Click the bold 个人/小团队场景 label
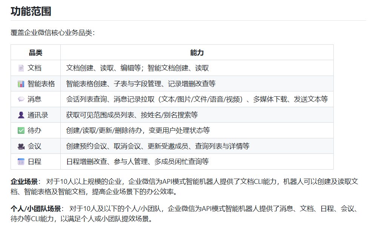The width and height of the screenshot is (379, 229). [x=36, y=209]
